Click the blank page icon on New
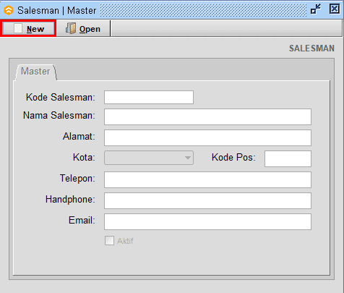 point(18,28)
